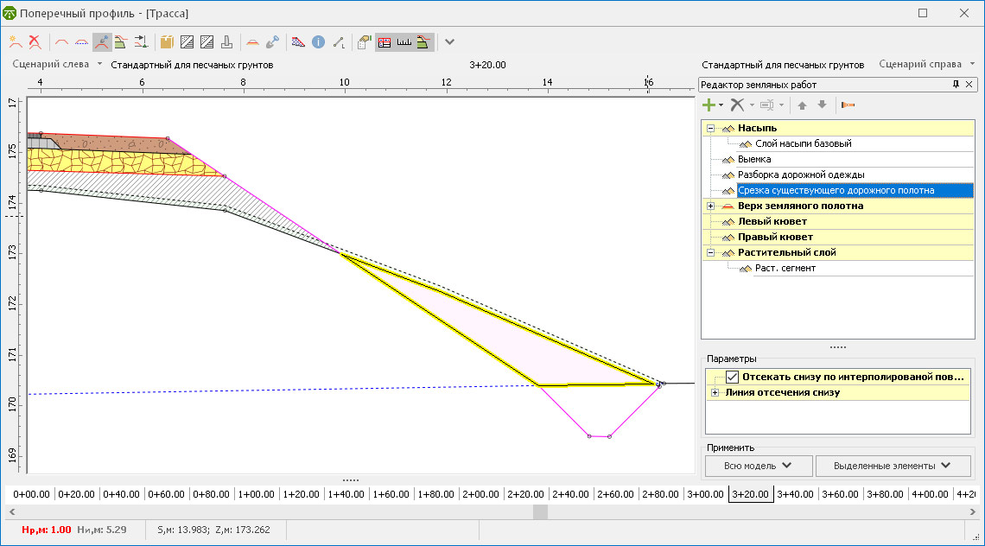Switch to station 4+00.00 tab
Screen dimensions: 985x546
tap(930, 494)
